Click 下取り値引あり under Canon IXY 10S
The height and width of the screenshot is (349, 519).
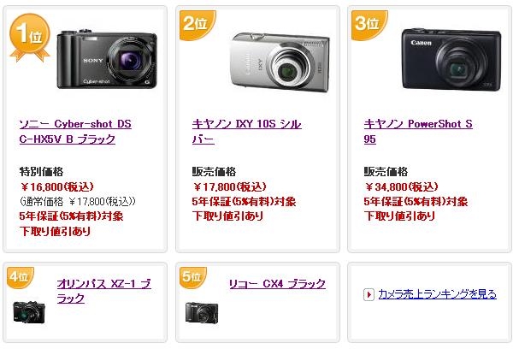pos(227,216)
